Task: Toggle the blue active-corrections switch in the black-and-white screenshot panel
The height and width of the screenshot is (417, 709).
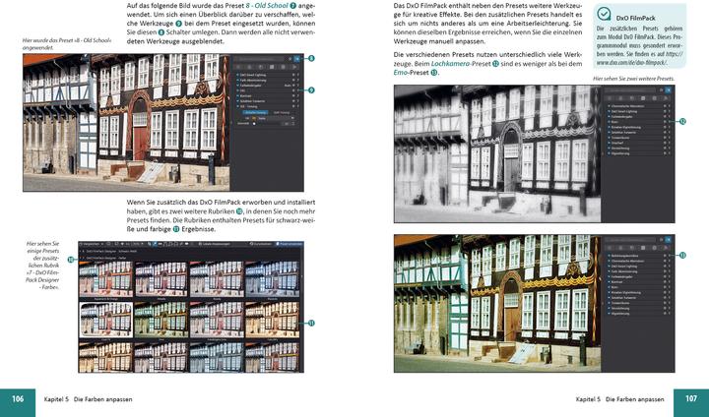Action: 668,89
